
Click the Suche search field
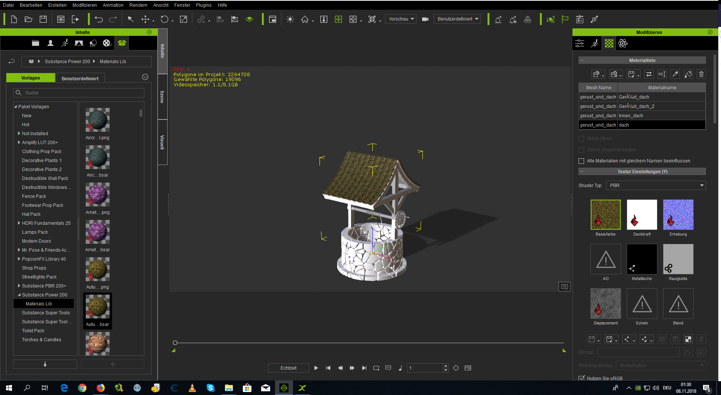coord(79,93)
